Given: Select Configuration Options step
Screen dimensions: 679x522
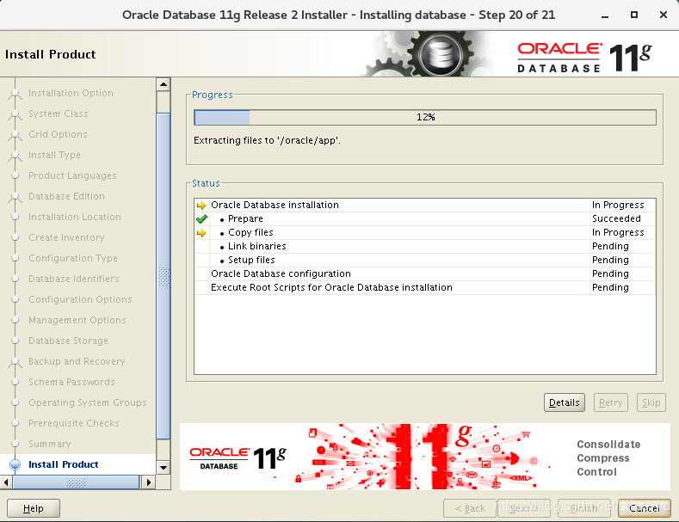Looking at the screenshot, I should [x=80, y=299].
